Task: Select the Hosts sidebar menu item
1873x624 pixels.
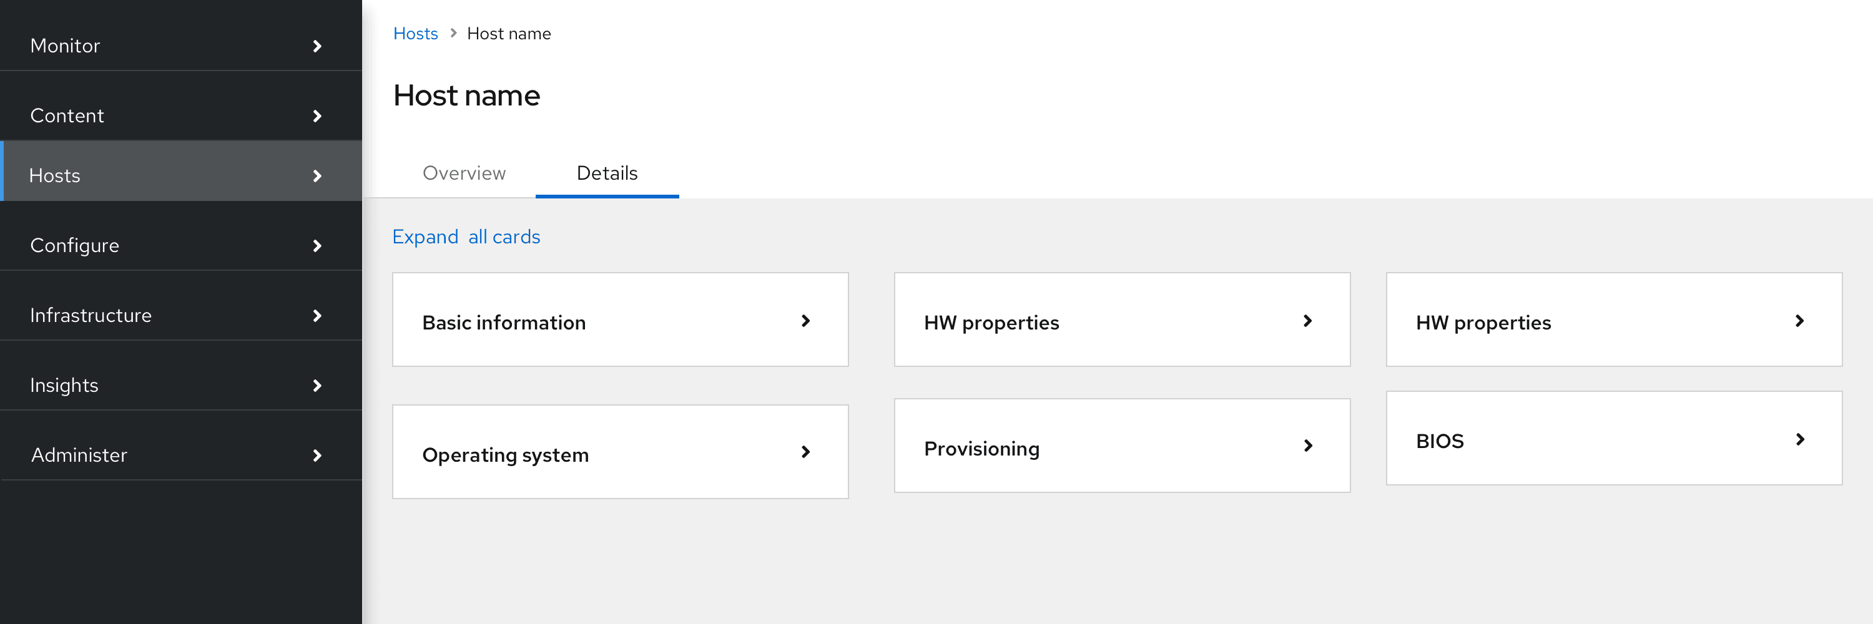Action: click(x=56, y=175)
